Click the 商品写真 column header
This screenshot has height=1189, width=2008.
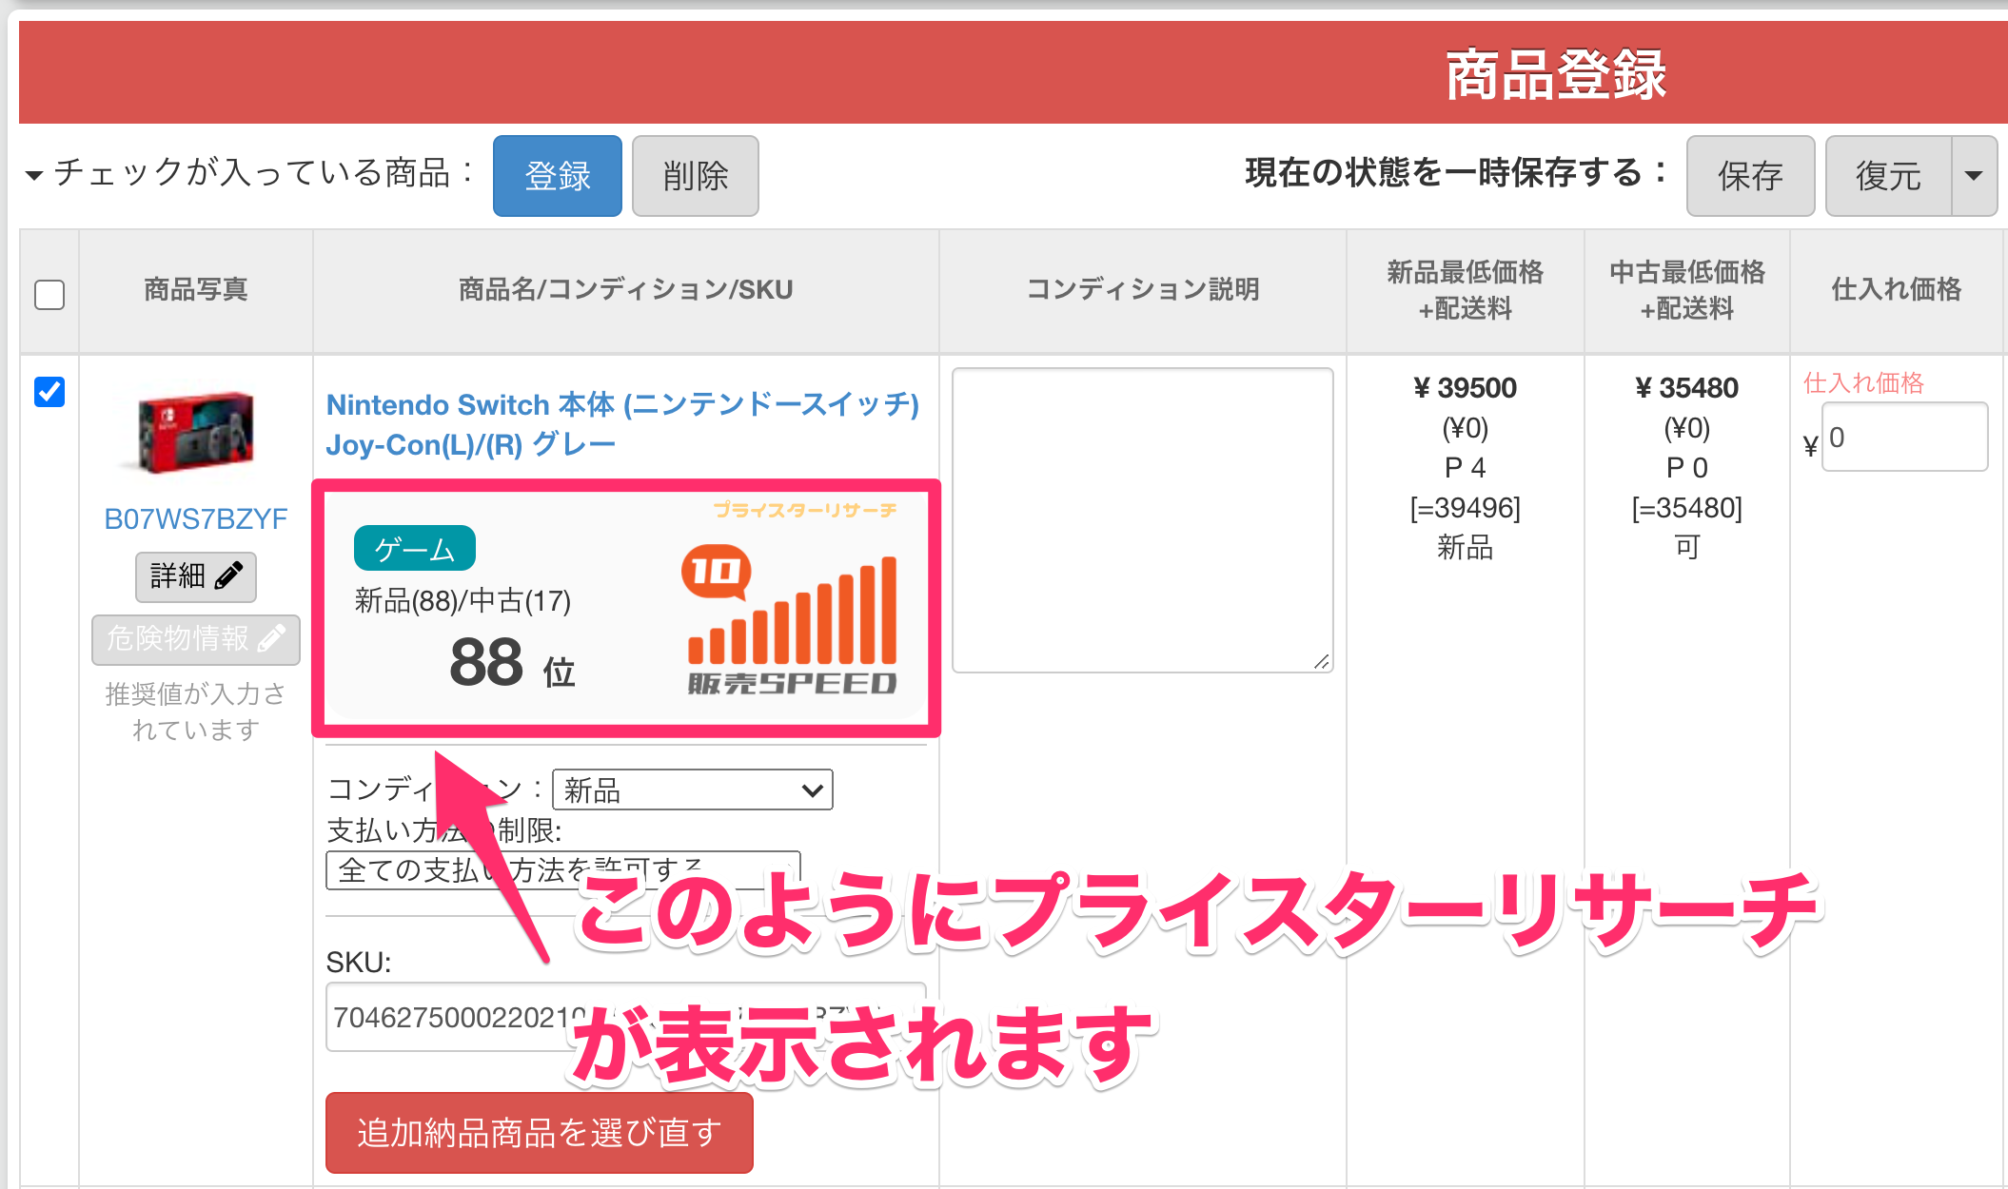point(195,289)
